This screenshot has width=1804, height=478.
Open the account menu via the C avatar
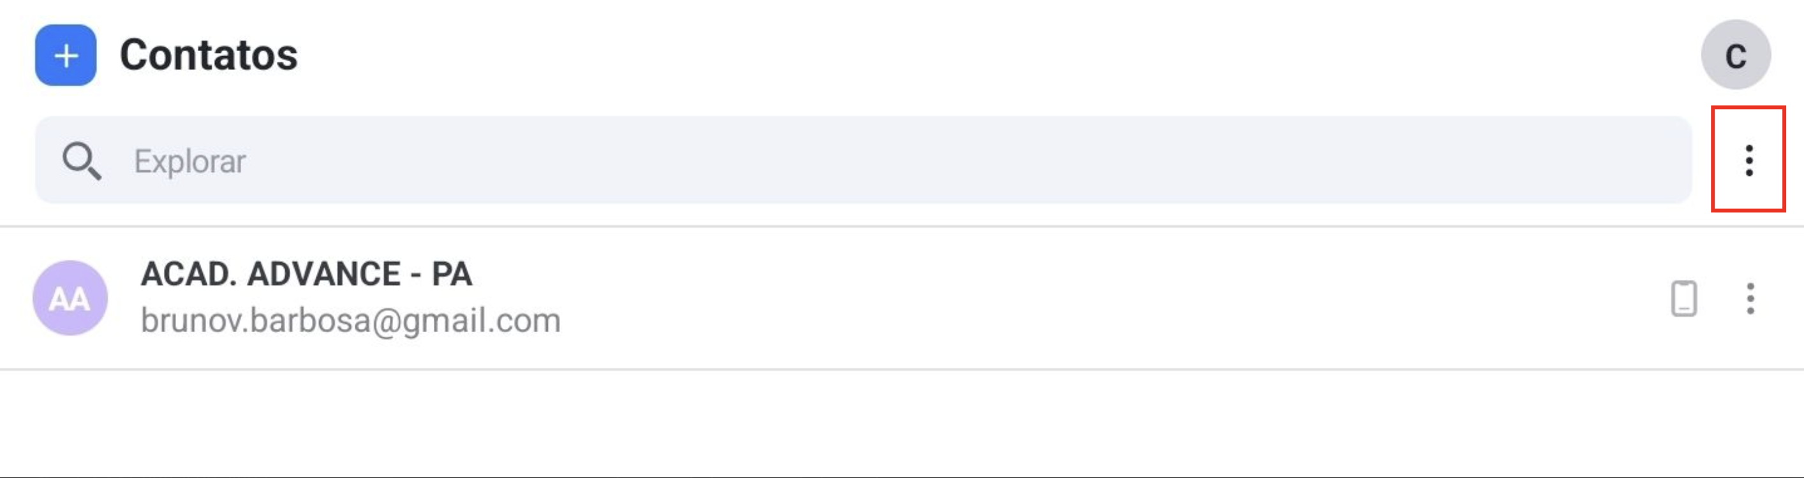tap(1735, 55)
